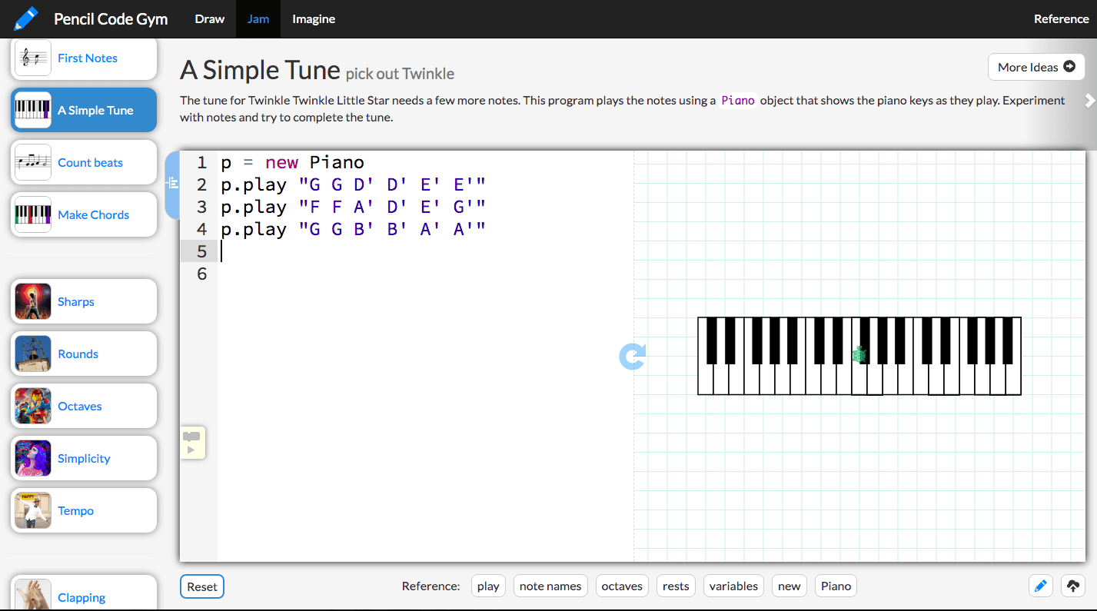1097x611 pixels.
Task: Toggle block mode with the blue side tab
Action: (x=172, y=184)
